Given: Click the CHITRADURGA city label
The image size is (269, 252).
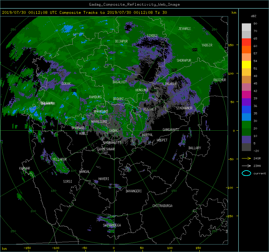Looking at the screenshot, I should pyautogui.click(x=162, y=206).
